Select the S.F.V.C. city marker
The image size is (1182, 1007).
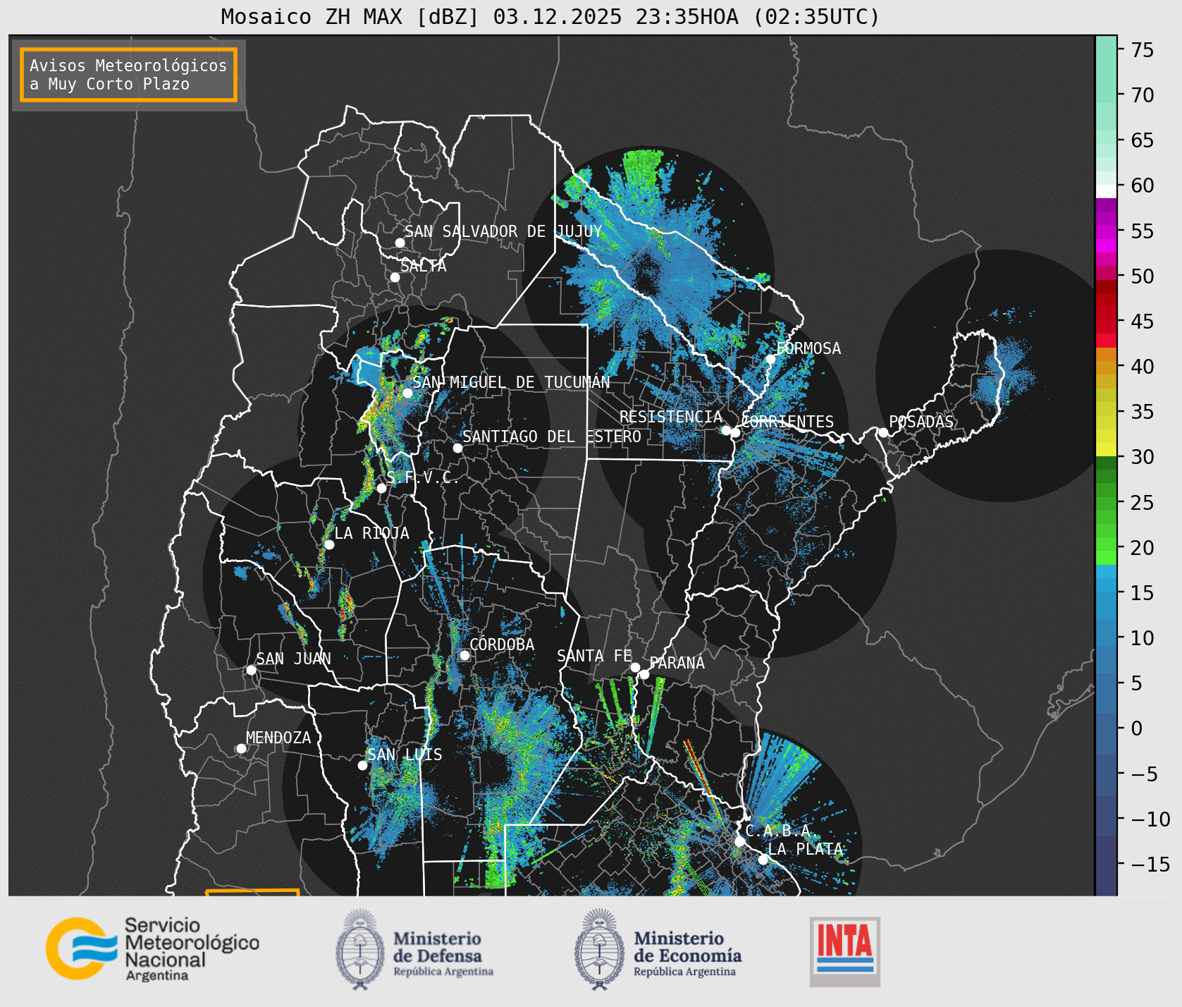click(x=381, y=488)
